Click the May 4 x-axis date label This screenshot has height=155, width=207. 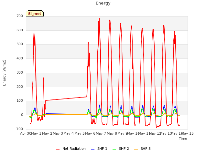[x=69, y=133]
